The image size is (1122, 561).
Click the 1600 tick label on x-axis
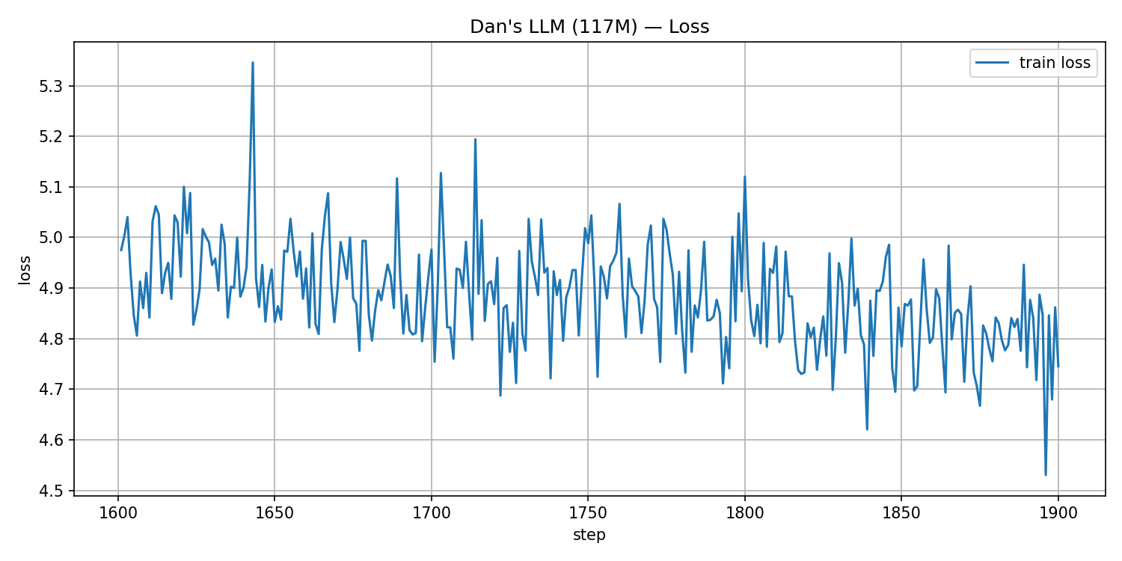pos(117,514)
